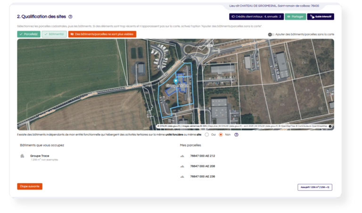362x213 pixels.
Task: Click parcel icon for 76647 000 AE 236
Action: pos(182,177)
